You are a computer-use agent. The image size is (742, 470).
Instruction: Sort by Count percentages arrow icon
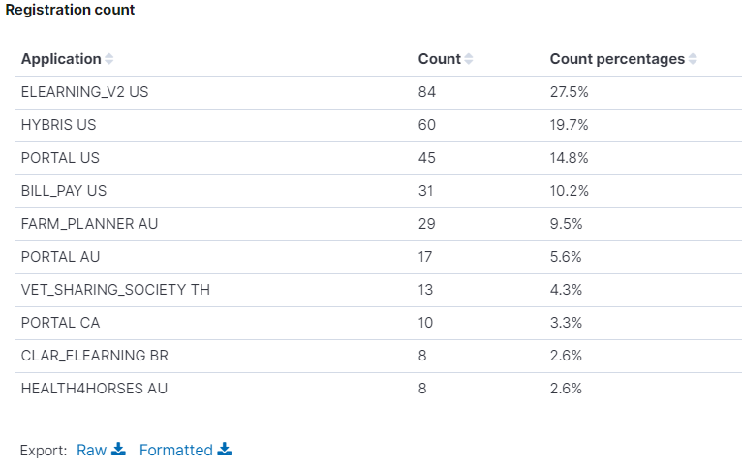[693, 59]
